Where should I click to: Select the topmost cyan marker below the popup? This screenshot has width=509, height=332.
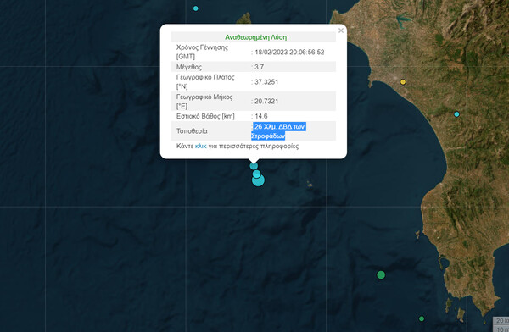click(x=254, y=166)
